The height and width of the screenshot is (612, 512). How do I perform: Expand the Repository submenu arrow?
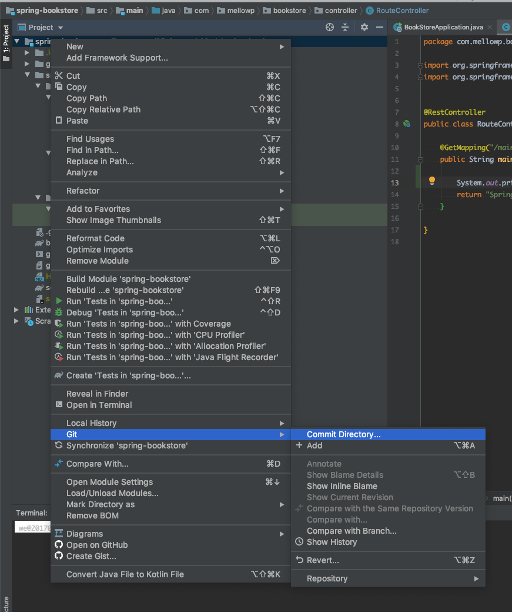(x=476, y=578)
